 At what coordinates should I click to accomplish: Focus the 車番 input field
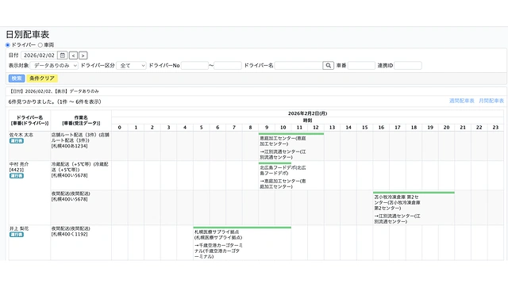[x=361, y=65]
